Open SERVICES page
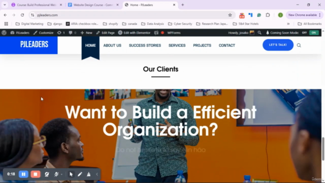 tap(177, 45)
